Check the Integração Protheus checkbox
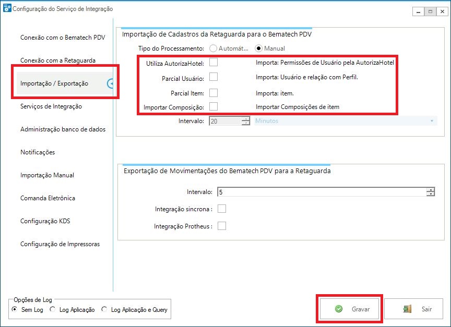 coord(222,226)
